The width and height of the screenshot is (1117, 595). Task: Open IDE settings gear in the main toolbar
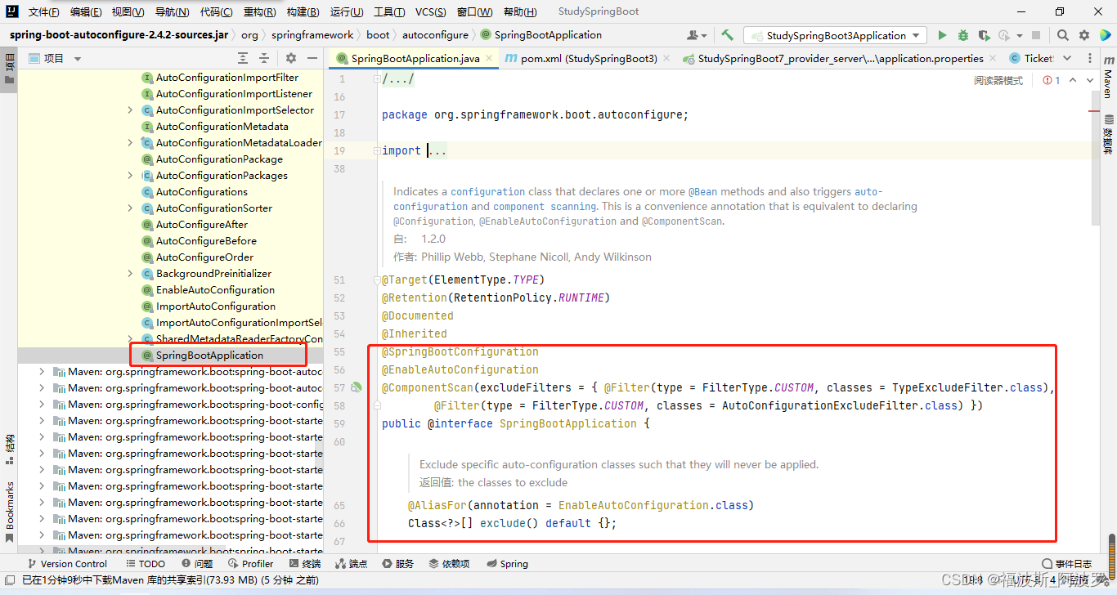pyautogui.click(x=1084, y=35)
